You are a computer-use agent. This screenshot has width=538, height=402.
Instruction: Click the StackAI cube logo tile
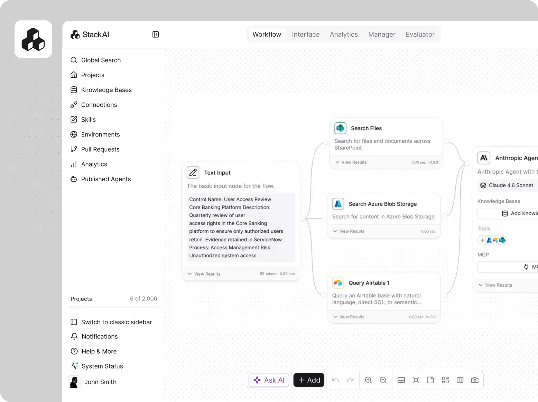coord(33,39)
